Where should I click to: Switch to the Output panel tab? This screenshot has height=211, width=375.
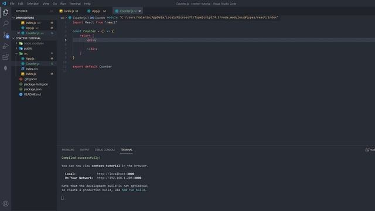click(x=84, y=150)
